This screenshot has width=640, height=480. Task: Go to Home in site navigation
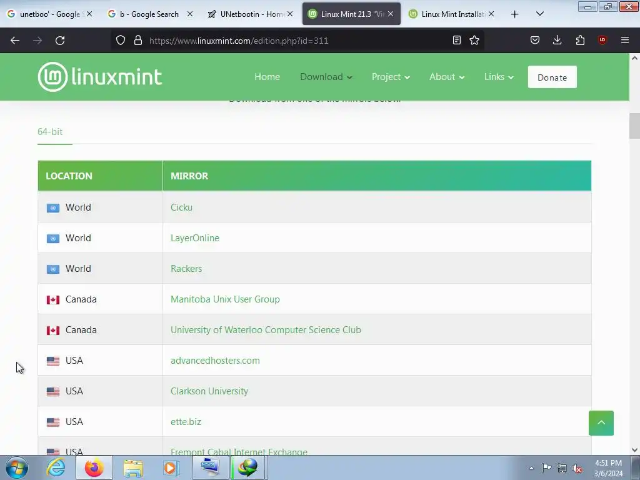[x=267, y=77]
